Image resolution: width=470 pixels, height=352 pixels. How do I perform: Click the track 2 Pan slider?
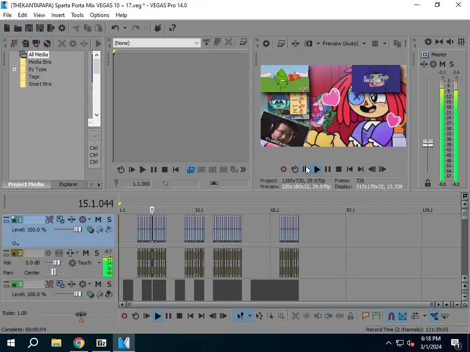pos(54,273)
